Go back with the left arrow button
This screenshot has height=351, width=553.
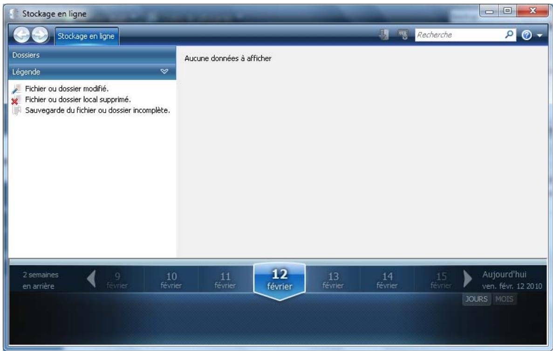pyautogui.click(x=22, y=35)
